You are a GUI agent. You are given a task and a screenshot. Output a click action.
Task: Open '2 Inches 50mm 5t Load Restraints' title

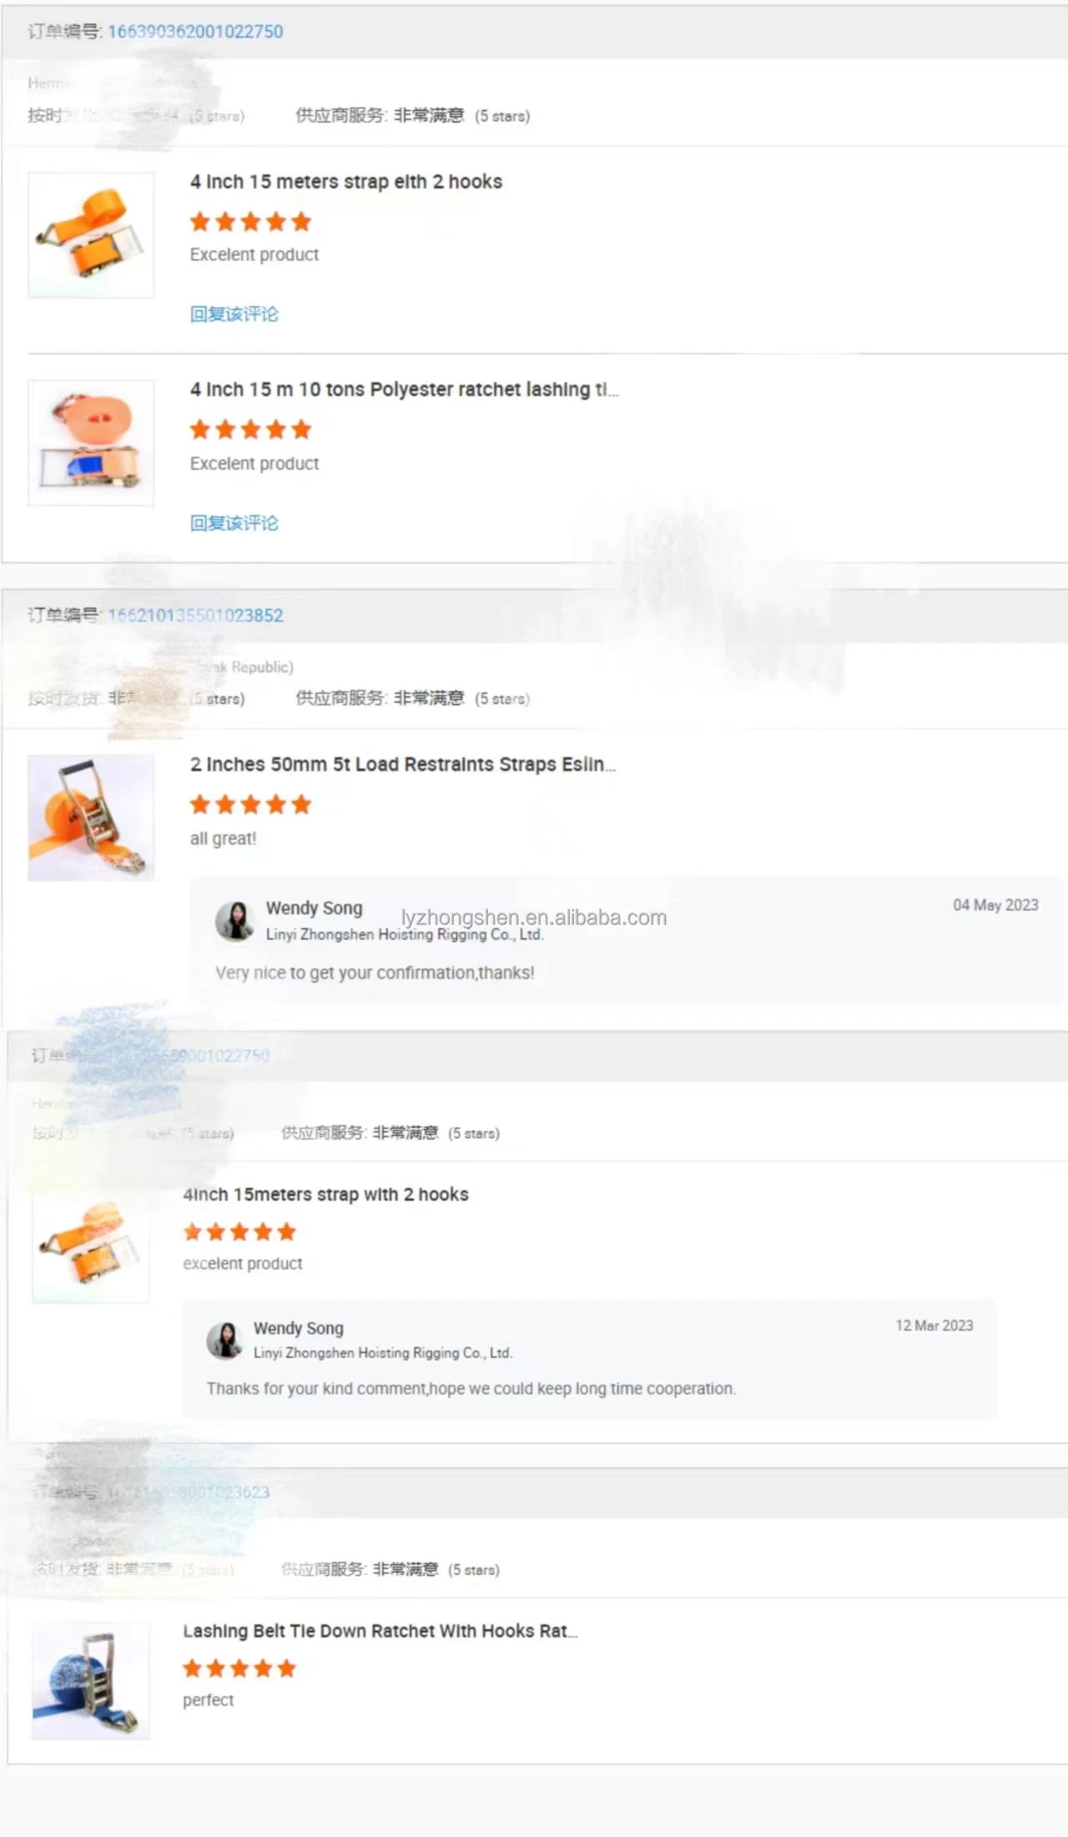[x=403, y=764]
